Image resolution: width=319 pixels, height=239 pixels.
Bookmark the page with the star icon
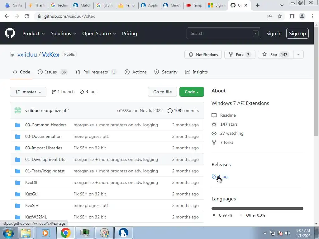point(280,16)
